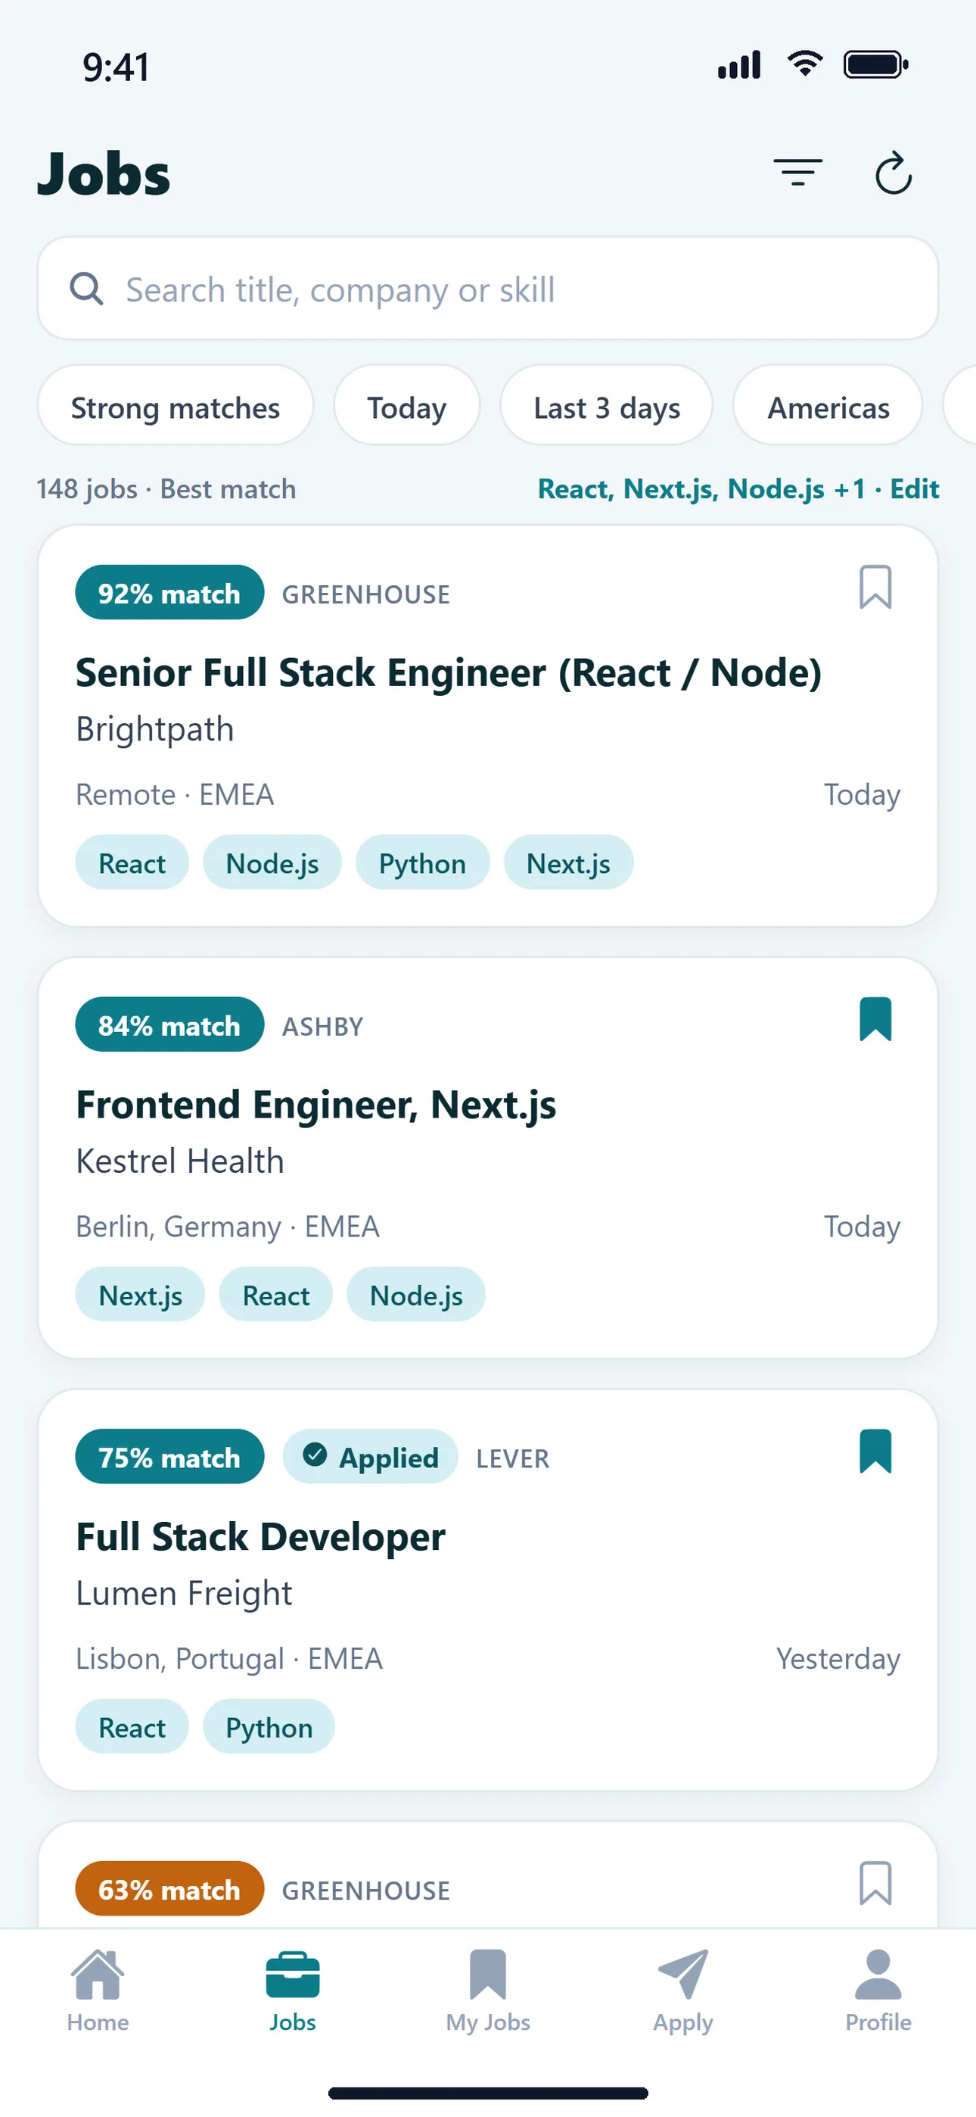Tap the 84% match badge

[x=169, y=1024]
